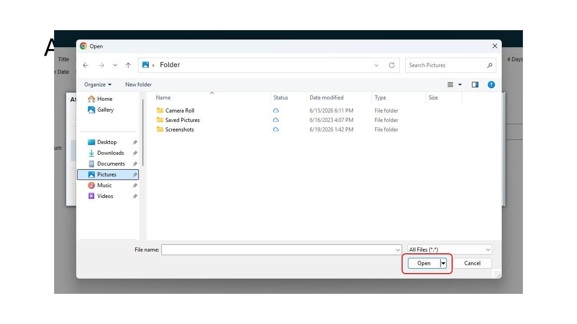Click the pin icon beside Music
The width and height of the screenshot is (577, 324).
(x=135, y=185)
